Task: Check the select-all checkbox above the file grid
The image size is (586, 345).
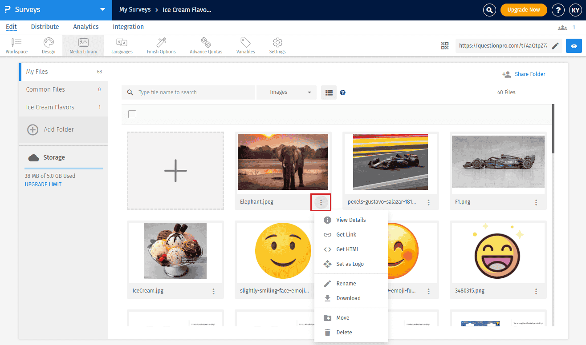Action: [x=132, y=114]
